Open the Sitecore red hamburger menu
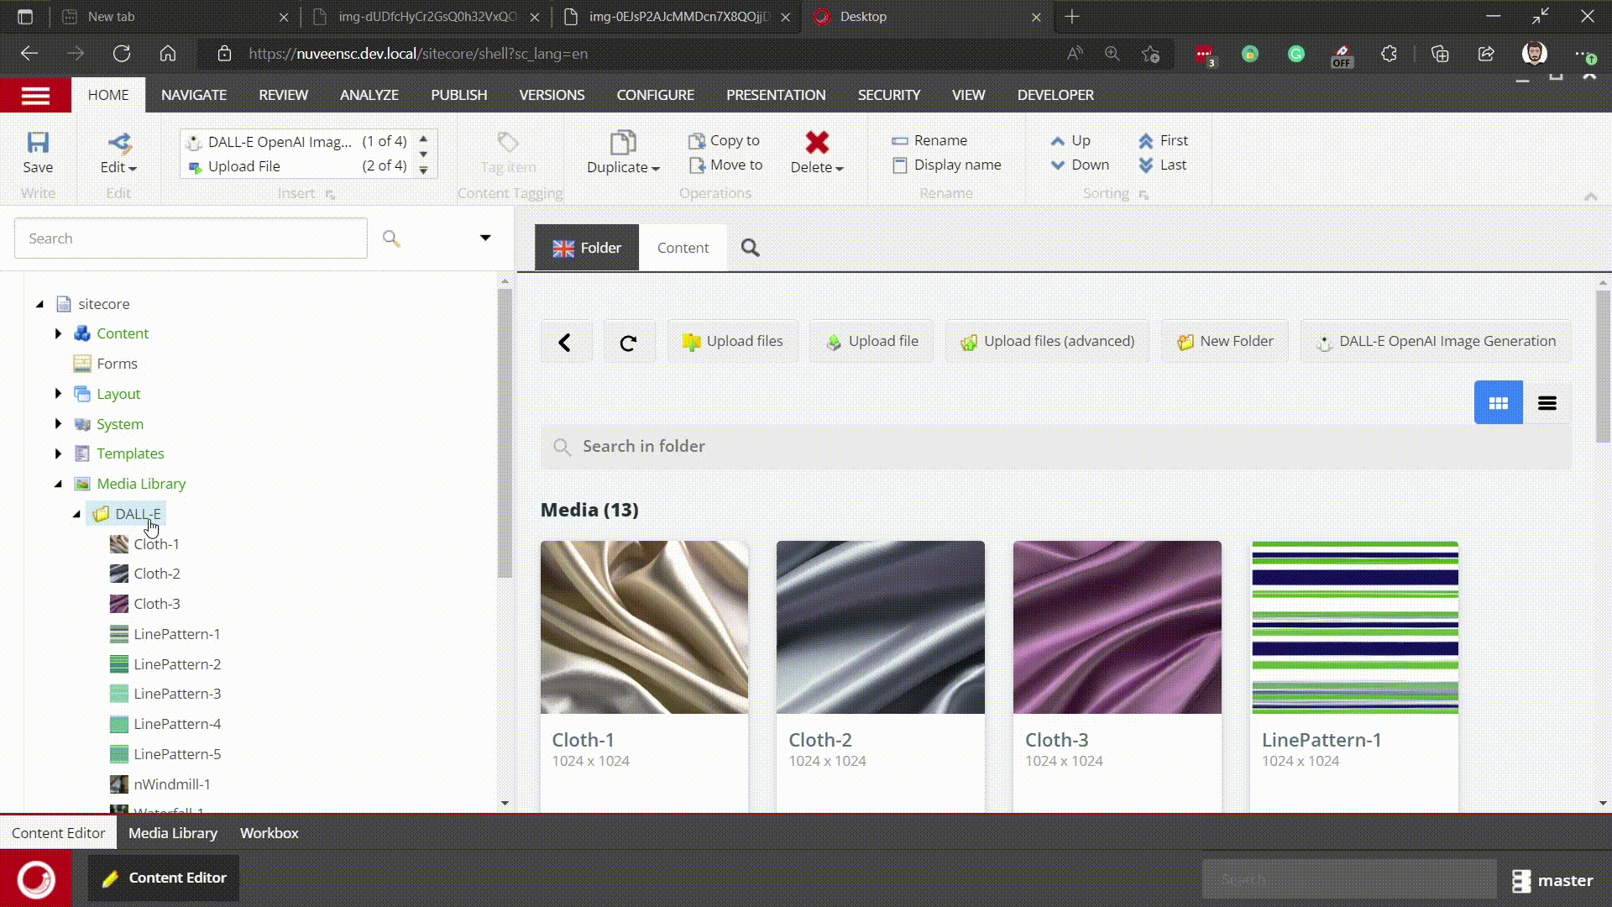This screenshot has width=1612, height=907. tap(35, 95)
